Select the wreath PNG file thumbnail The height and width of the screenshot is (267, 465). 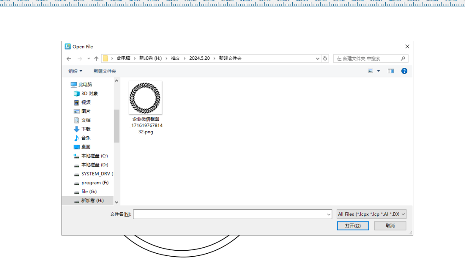[x=146, y=97]
